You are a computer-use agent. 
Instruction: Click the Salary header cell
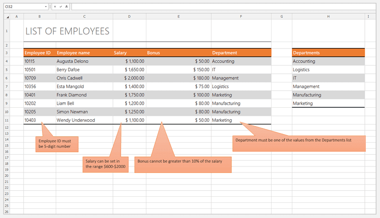(129, 53)
